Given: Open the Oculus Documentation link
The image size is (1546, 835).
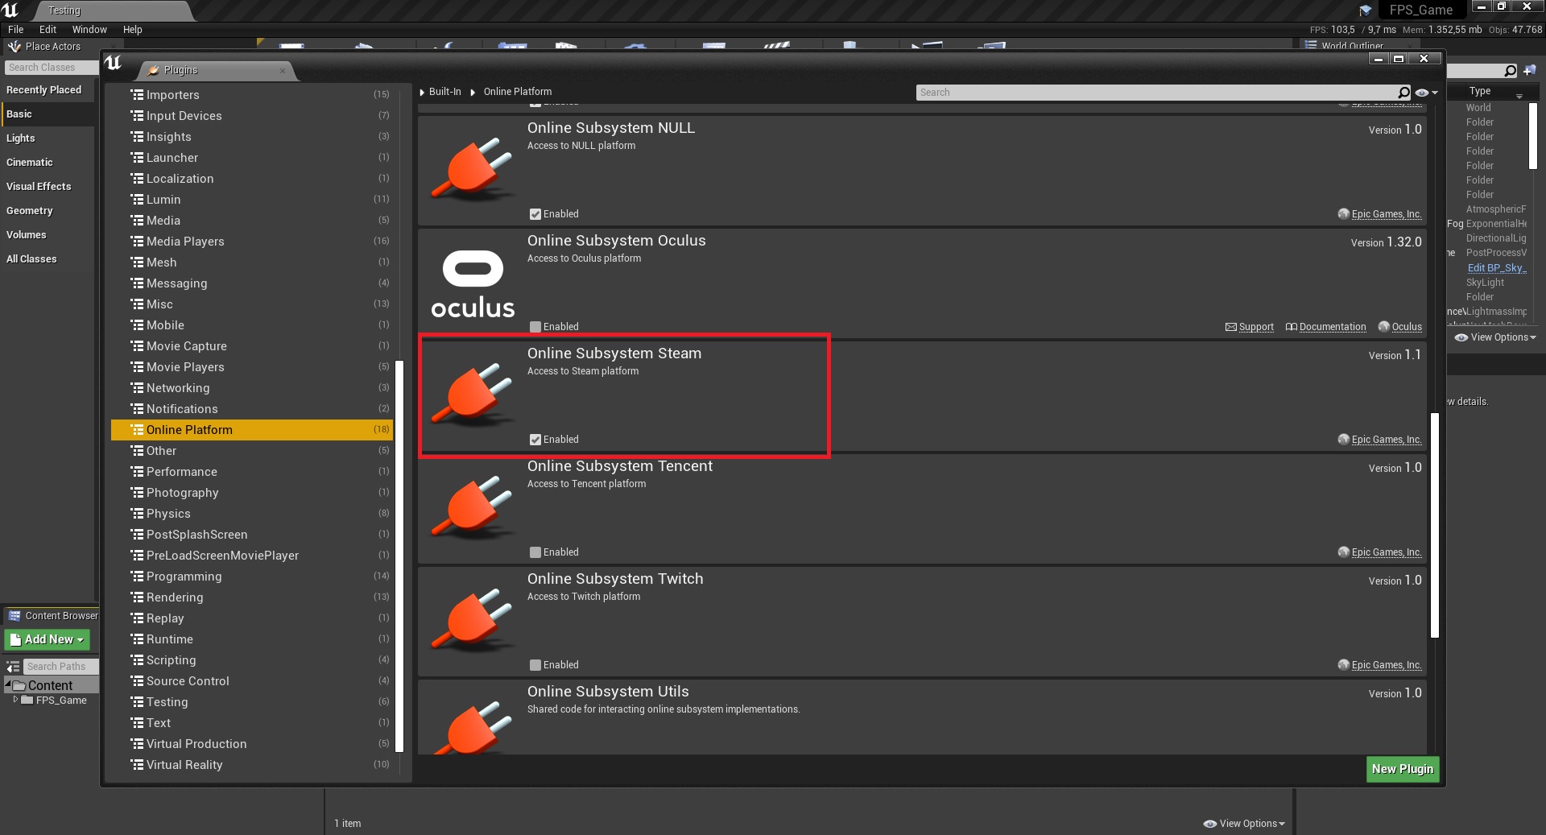Looking at the screenshot, I should click(1332, 327).
